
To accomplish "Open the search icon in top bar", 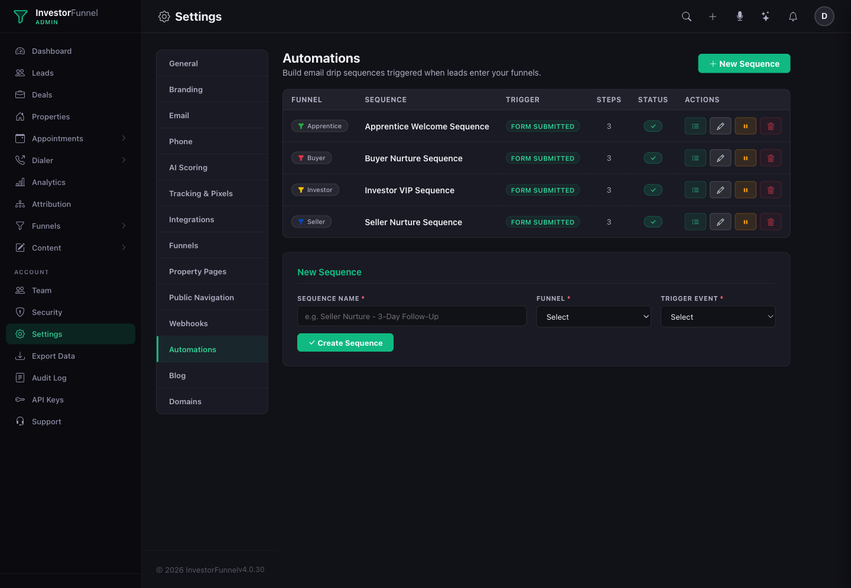I will pos(686,17).
